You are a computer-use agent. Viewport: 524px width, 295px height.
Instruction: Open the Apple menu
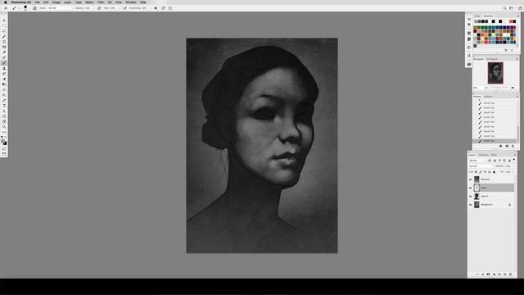point(6,2)
